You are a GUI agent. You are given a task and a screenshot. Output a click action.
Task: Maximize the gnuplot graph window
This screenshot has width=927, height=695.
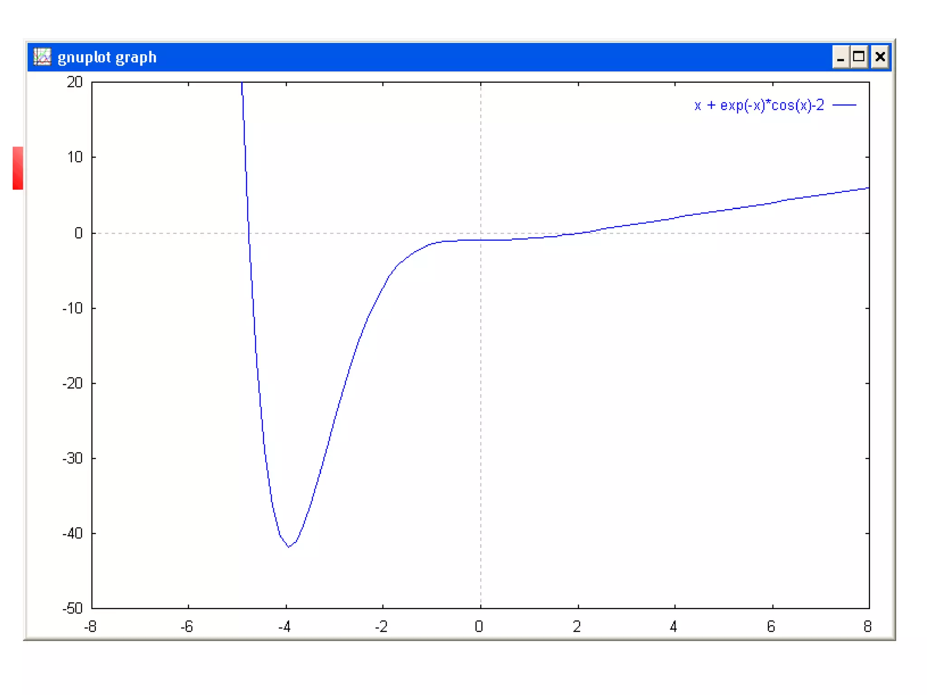(859, 57)
